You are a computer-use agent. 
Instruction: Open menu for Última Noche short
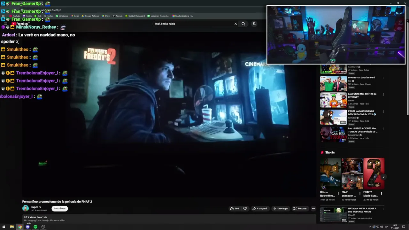(338, 193)
